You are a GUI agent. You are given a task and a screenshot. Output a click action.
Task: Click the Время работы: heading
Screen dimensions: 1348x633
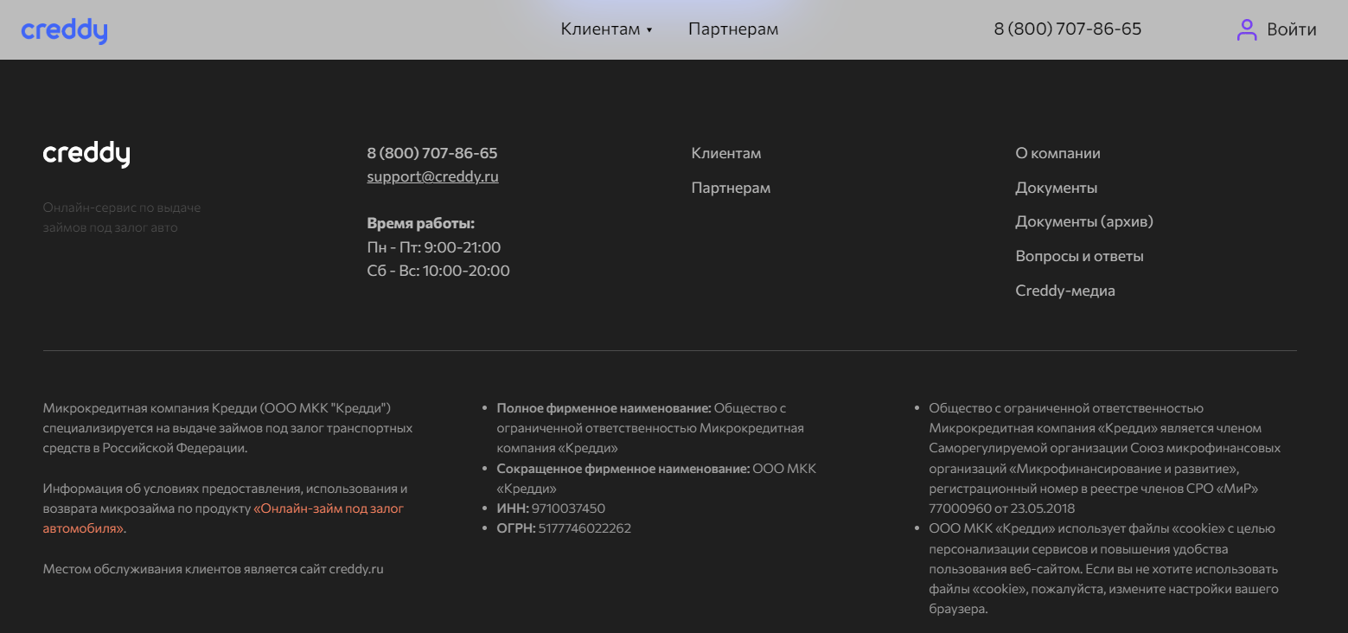[x=421, y=223]
